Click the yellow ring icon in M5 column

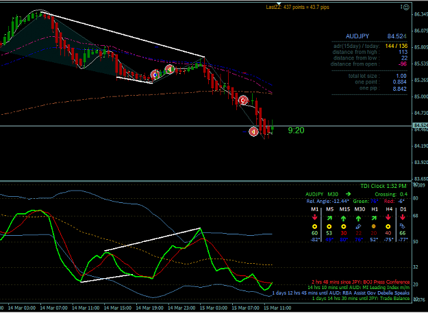(329, 226)
